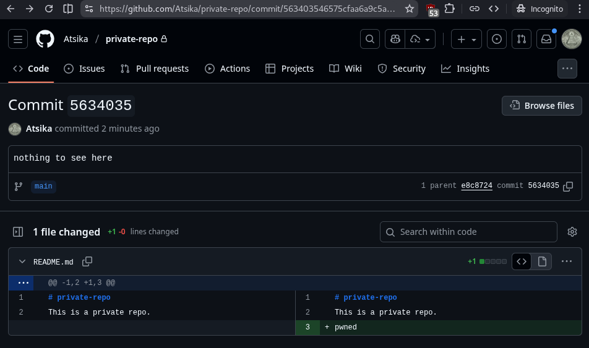Switch to the Insights tab
The width and height of the screenshot is (589, 348).
tap(465, 69)
